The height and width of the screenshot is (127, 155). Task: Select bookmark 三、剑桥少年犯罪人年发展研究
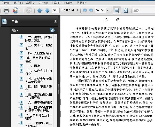(38, 80)
